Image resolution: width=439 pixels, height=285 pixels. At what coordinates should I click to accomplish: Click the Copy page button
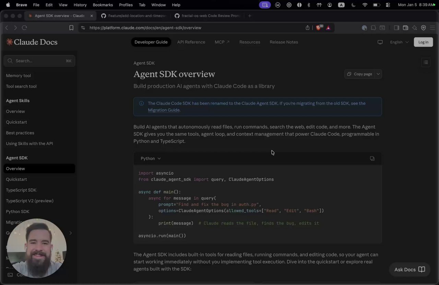click(359, 74)
